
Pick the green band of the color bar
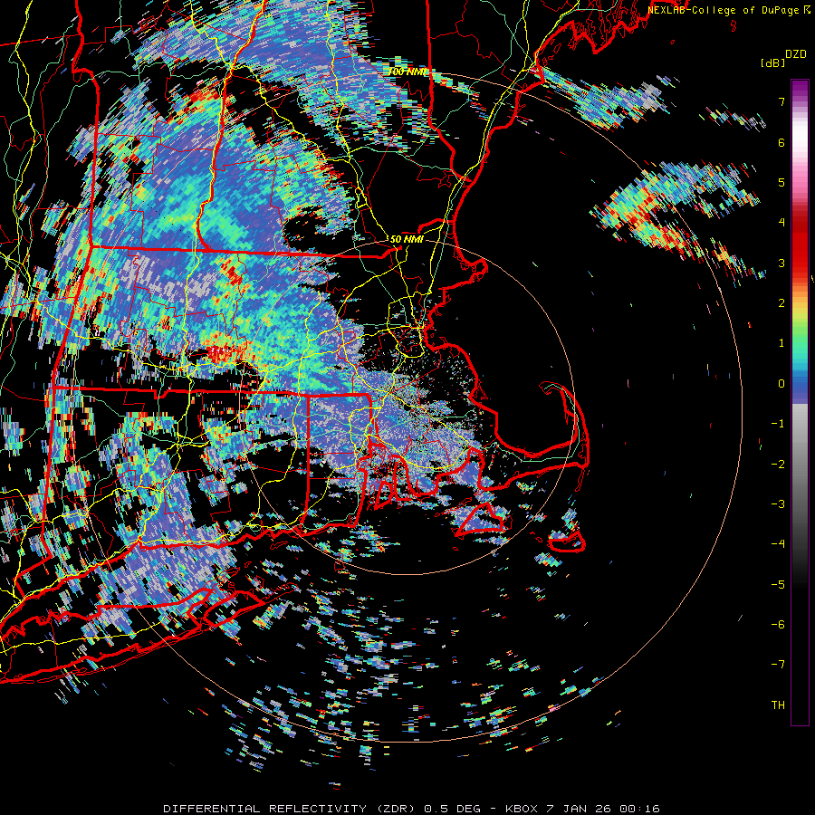click(x=800, y=332)
